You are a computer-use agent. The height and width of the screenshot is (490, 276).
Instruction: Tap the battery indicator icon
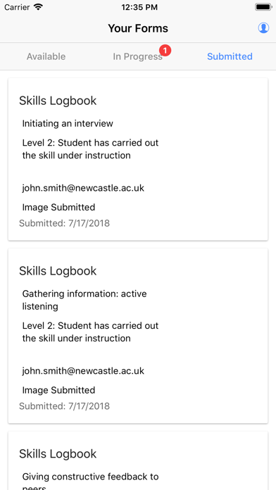point(263,7)
